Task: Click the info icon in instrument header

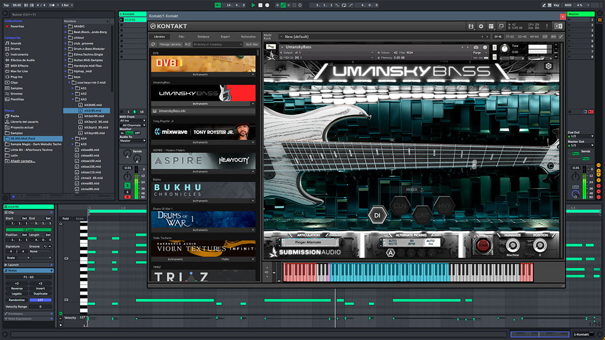Action: [x=485, y=47]
